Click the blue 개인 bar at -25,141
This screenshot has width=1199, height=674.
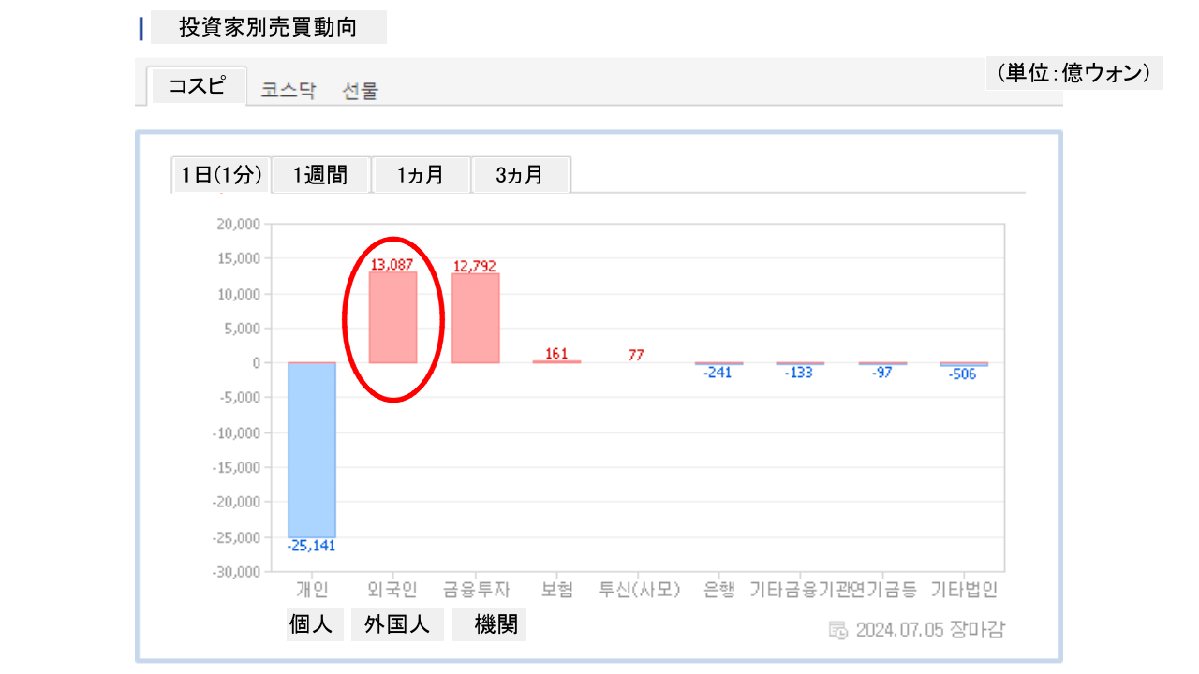tap(311, 449)
